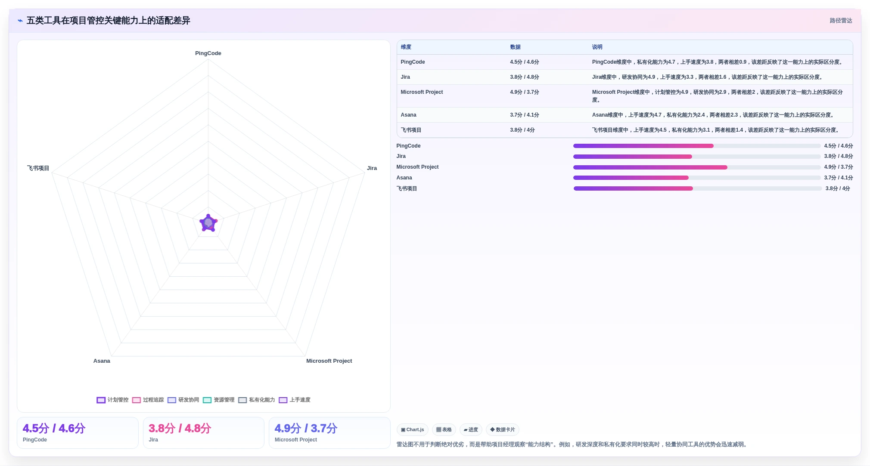Click the 3.7分 / 4.1分 value beside Asana bar

[x=838, y=178]
